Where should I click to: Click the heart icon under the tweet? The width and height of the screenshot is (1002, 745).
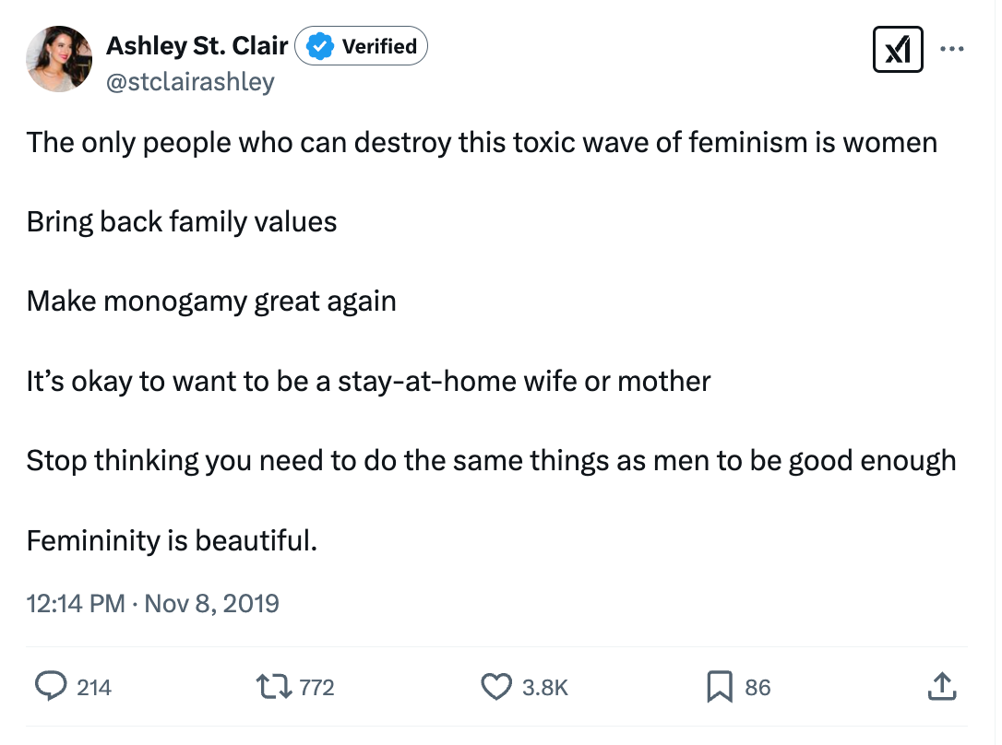(x=495, y=686)
